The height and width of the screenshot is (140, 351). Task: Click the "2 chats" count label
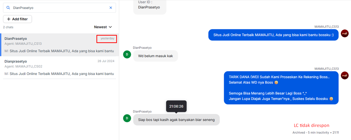pos(8,27)
